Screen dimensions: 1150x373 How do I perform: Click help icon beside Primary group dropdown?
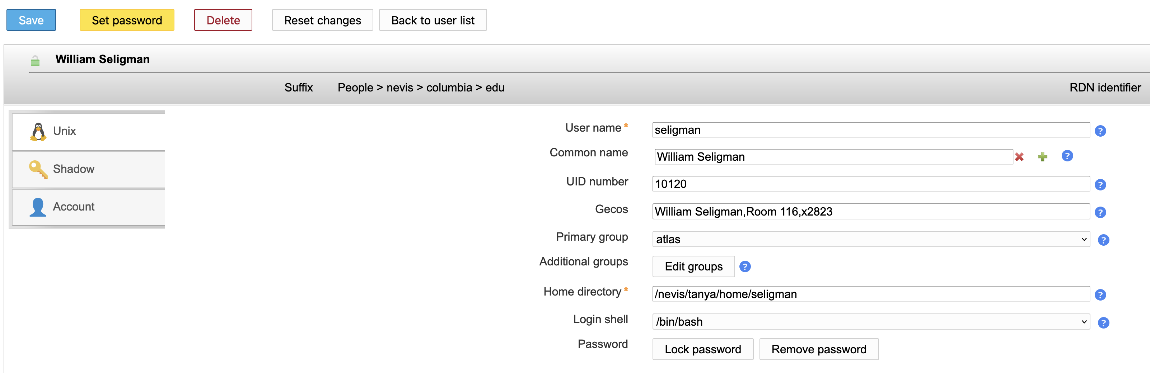1103,240
